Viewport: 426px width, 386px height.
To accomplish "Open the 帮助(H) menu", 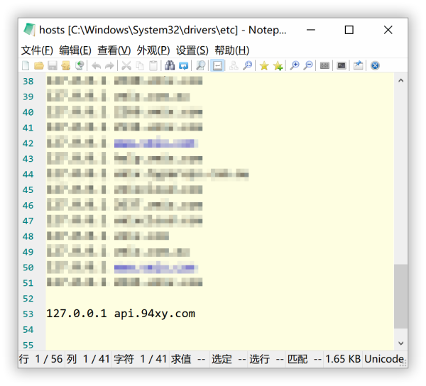I will pyautogui.click(x=231, y=50).
